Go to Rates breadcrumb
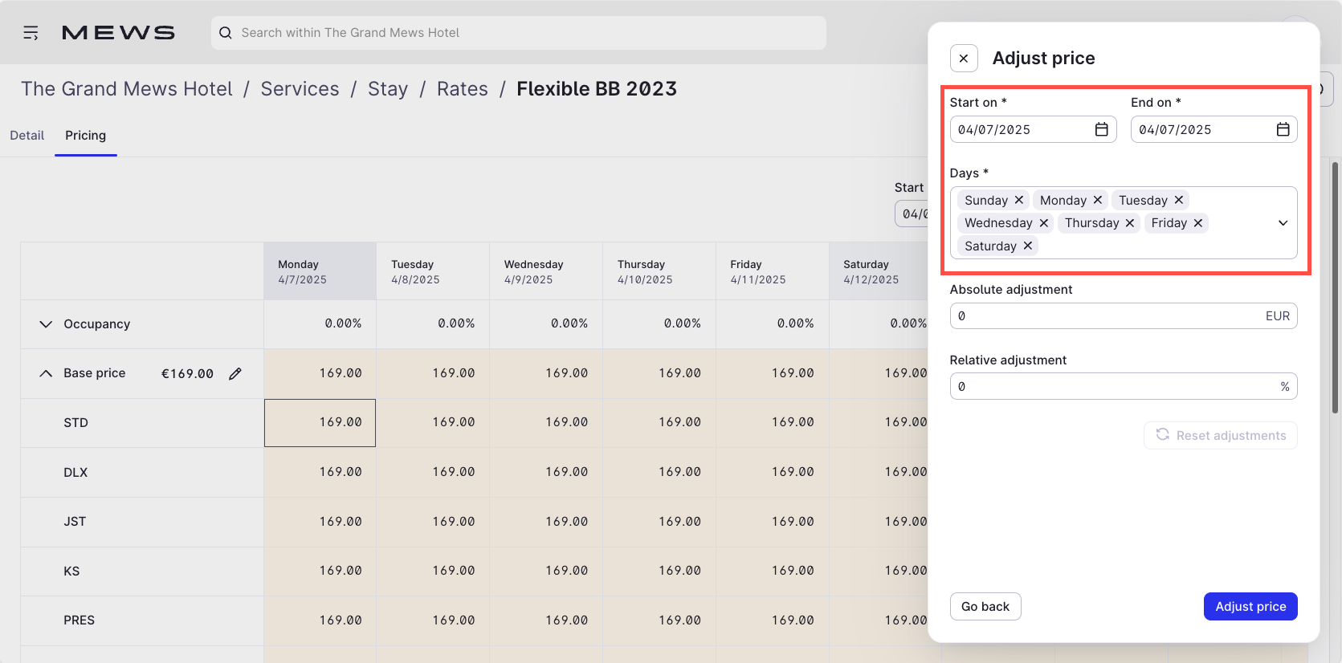This screenshot has width=1342, height=663. 463,89
